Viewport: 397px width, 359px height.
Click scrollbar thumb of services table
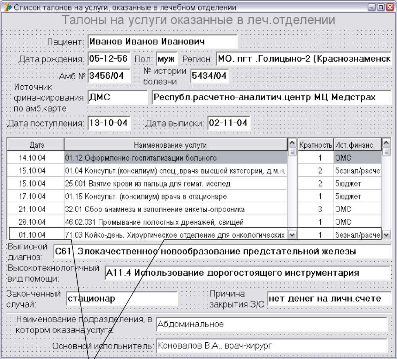292,152
